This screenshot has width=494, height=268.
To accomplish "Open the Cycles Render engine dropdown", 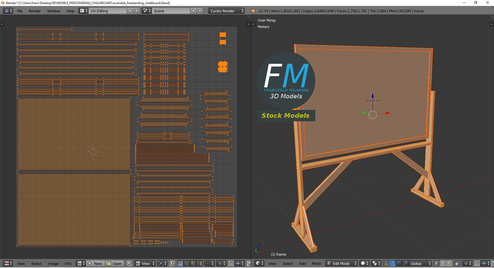I will 226,11.
